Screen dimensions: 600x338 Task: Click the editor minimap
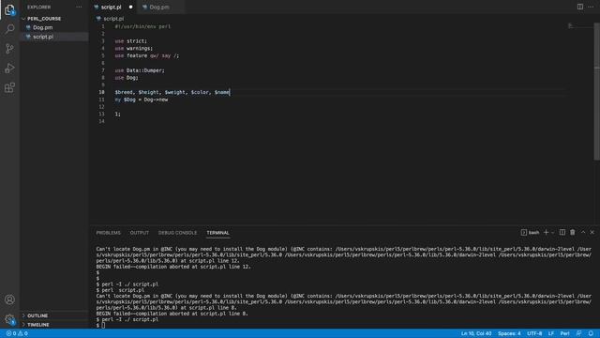579,26
